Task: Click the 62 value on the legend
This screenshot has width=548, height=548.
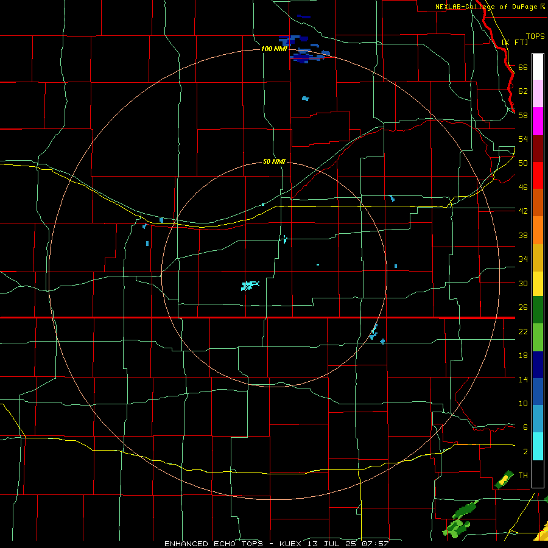Action: pos(523,91)
